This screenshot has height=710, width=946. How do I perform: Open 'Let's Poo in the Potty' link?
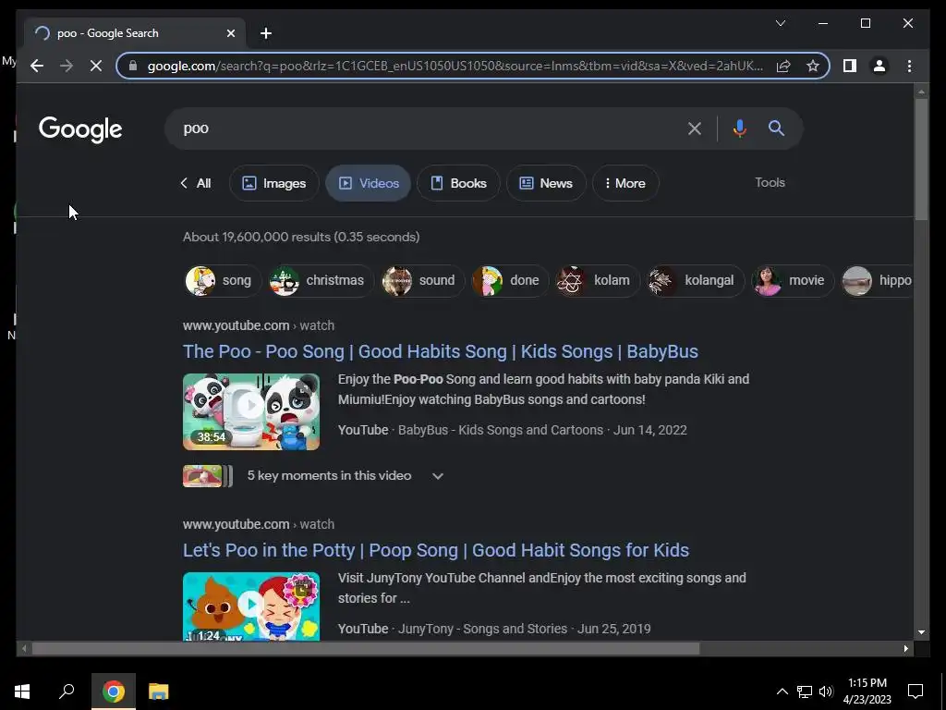coord(436,550)
